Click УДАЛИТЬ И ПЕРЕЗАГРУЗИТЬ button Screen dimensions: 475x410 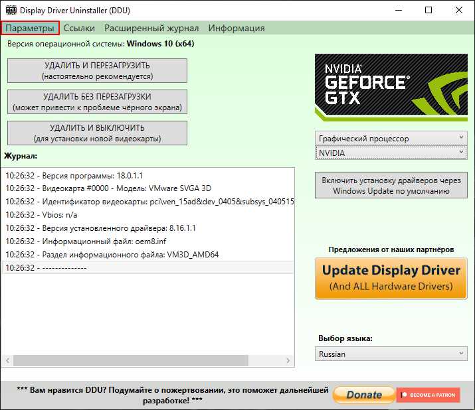pos(97,71)
